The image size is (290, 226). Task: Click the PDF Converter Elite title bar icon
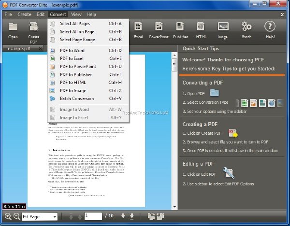click(5, 5)
